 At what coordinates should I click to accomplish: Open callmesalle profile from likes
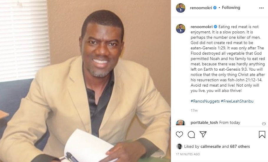pyautogui.click(x=210, y=146)
